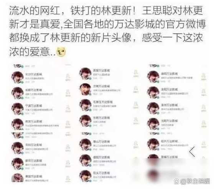Tap the follow icon beside 泉州万达影城
Image resolution: width=214 pixels, height=189 pixels.
(204, 108)
